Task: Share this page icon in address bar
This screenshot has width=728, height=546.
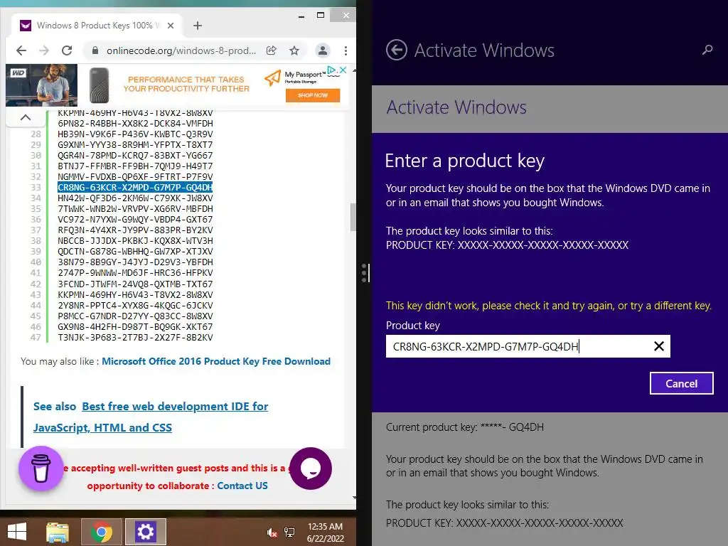Action: click(x=272, y=50)
